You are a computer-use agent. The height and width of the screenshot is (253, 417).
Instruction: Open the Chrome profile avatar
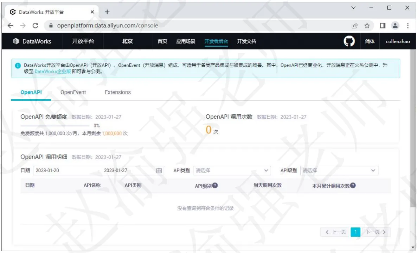[395, 26]
